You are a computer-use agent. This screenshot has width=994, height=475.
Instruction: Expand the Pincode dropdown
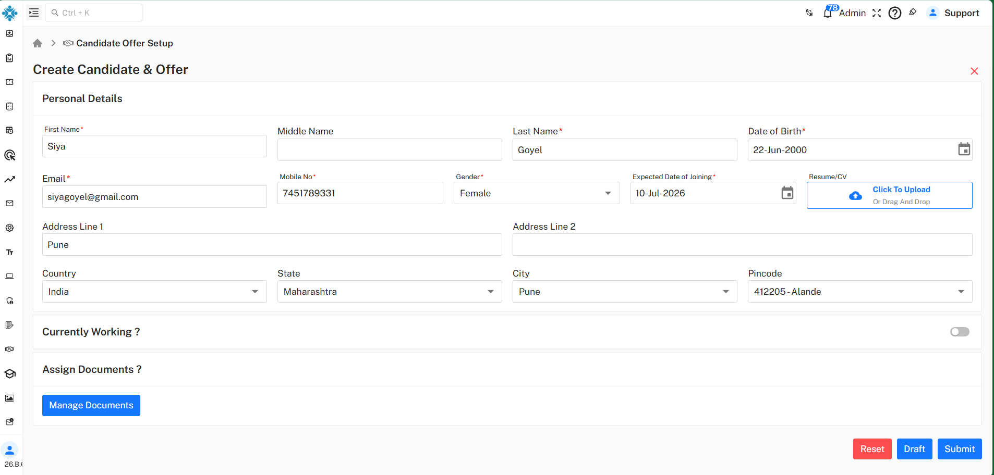click(x=860, y=292)
